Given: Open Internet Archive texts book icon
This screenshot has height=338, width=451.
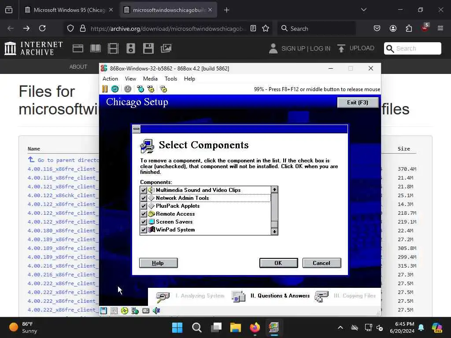Looking at the screenshot, I should tap(96, 48).
